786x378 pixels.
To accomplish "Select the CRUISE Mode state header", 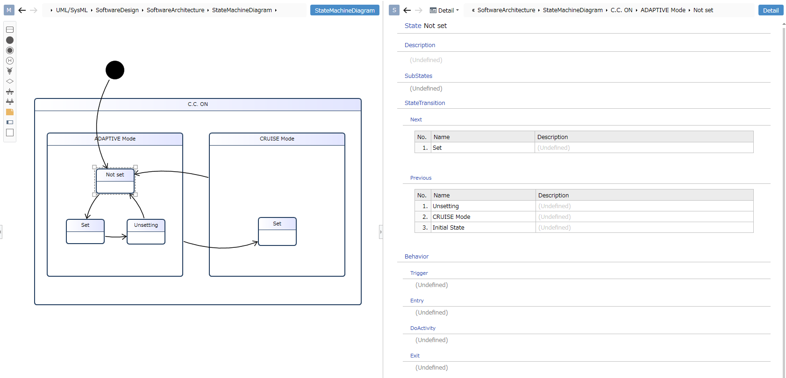I will click(x=277, y=139).
